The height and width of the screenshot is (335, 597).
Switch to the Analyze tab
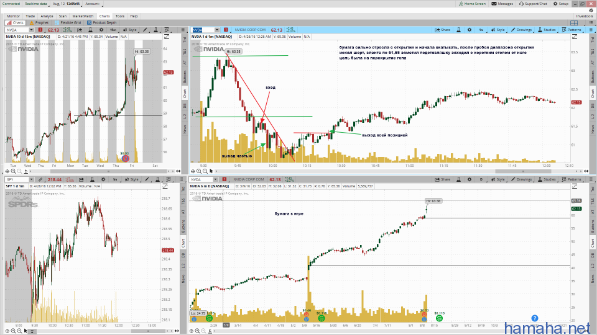pos(47,16)
